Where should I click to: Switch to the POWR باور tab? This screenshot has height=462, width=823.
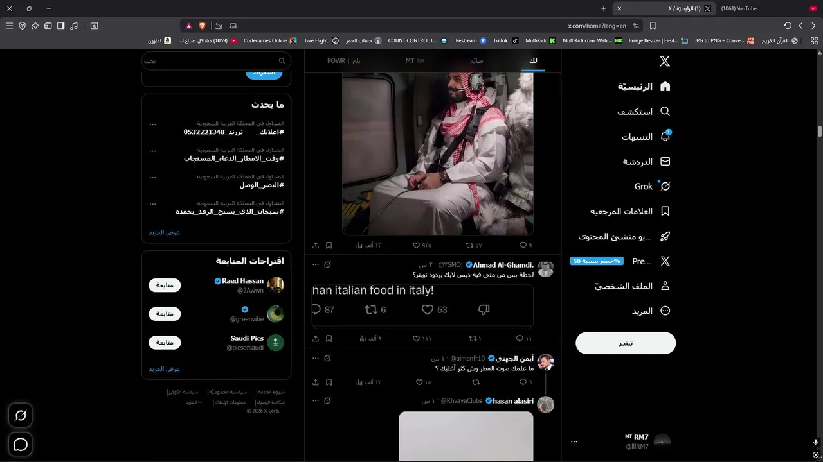(343, 60)
